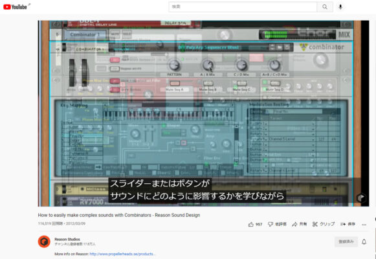Click the Combinator mod wheel

point(84,73)
